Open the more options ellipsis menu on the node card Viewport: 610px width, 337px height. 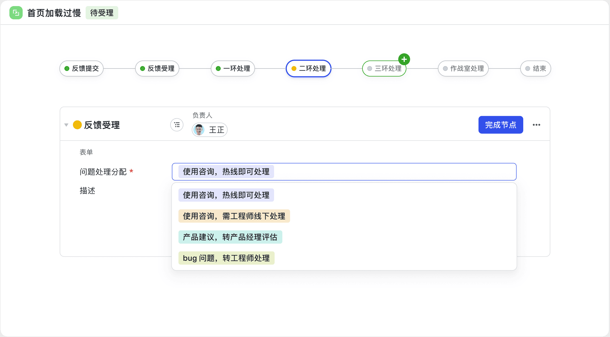537,125
